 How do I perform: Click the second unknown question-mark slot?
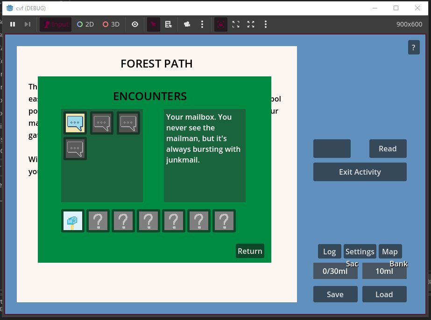(123, 221)
